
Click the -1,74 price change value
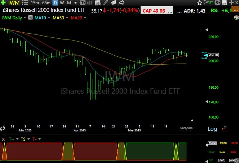pos(113,10)
